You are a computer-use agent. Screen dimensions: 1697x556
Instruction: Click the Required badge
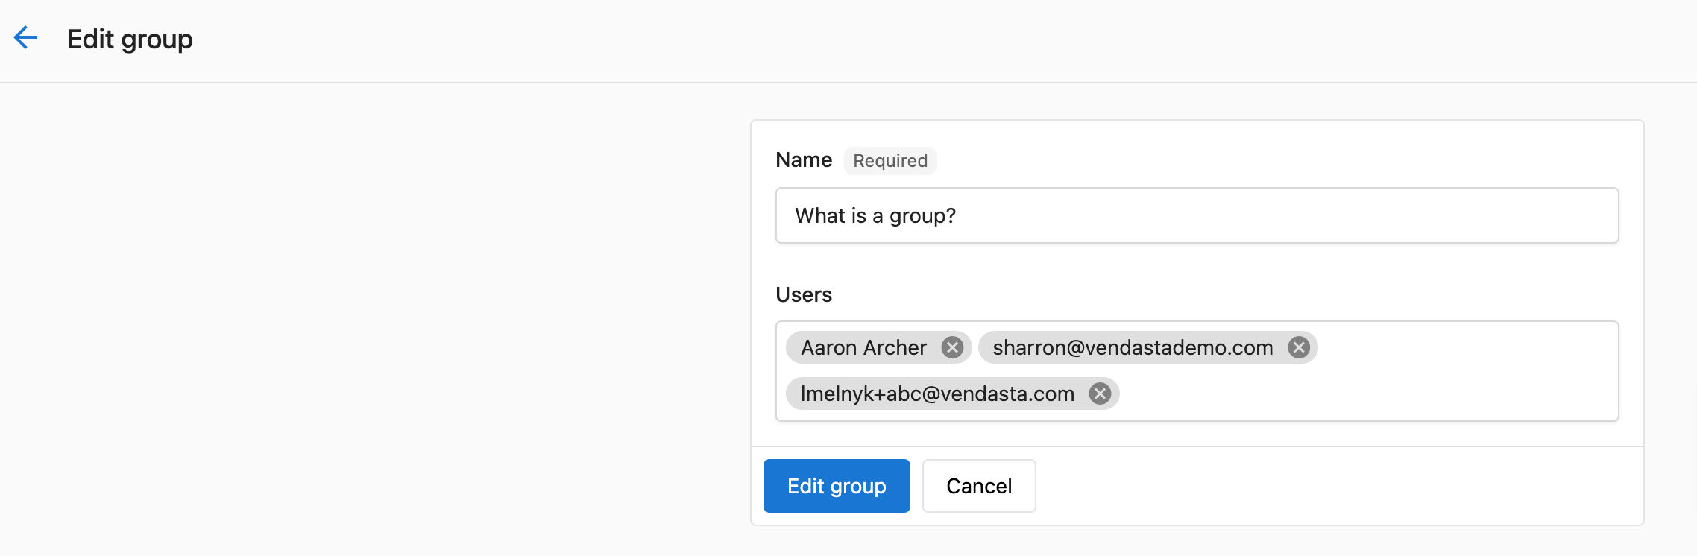[x=890, y=160]
